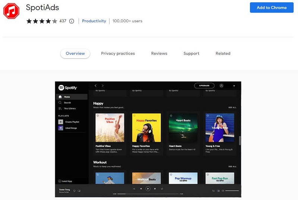Switch to the Overview tab
The height and width of the screenshot is (200, 298).
[x=75, y=53]
